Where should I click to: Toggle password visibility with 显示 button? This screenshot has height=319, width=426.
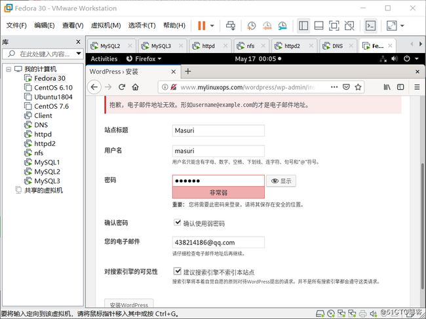click(x=281, y=181)
